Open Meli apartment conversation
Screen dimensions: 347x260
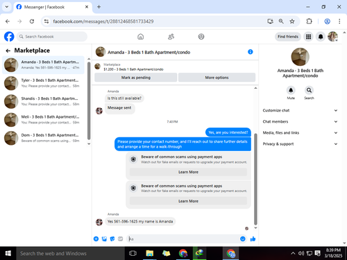[43, 120]
